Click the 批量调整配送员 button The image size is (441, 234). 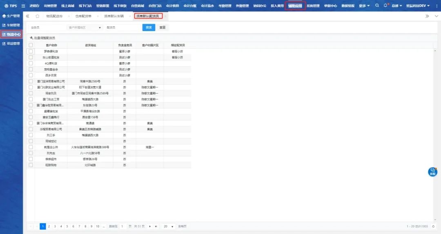pos(43,38)
